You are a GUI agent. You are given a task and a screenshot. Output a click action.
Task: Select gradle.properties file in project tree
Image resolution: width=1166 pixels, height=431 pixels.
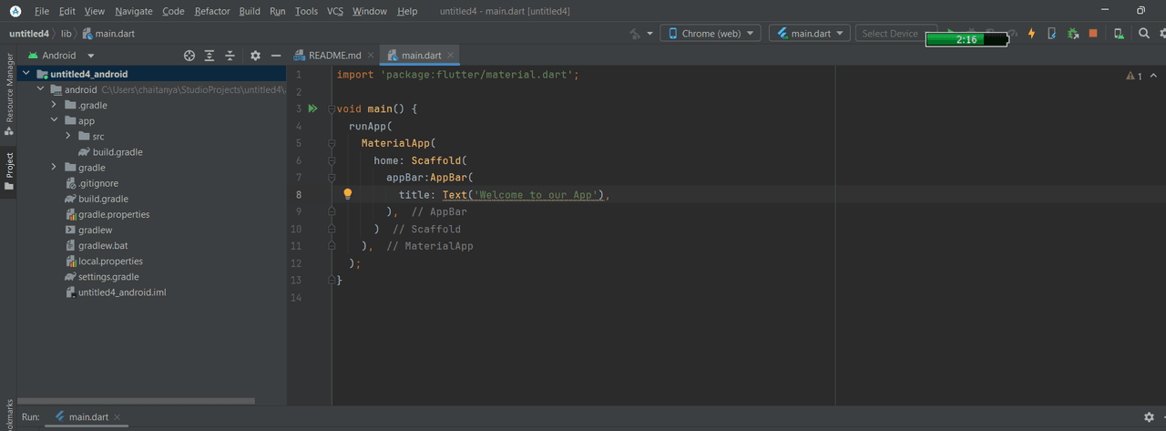coord(113,214)
